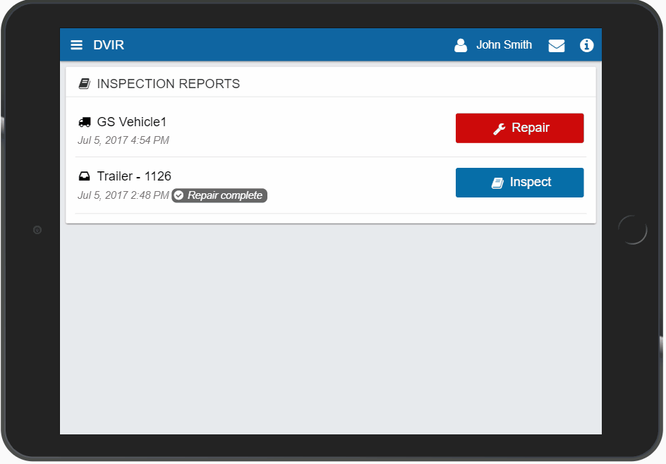Screen dimensions: 666x464
Task: Open the hamburger menu
Action: (x=76, y=45)
